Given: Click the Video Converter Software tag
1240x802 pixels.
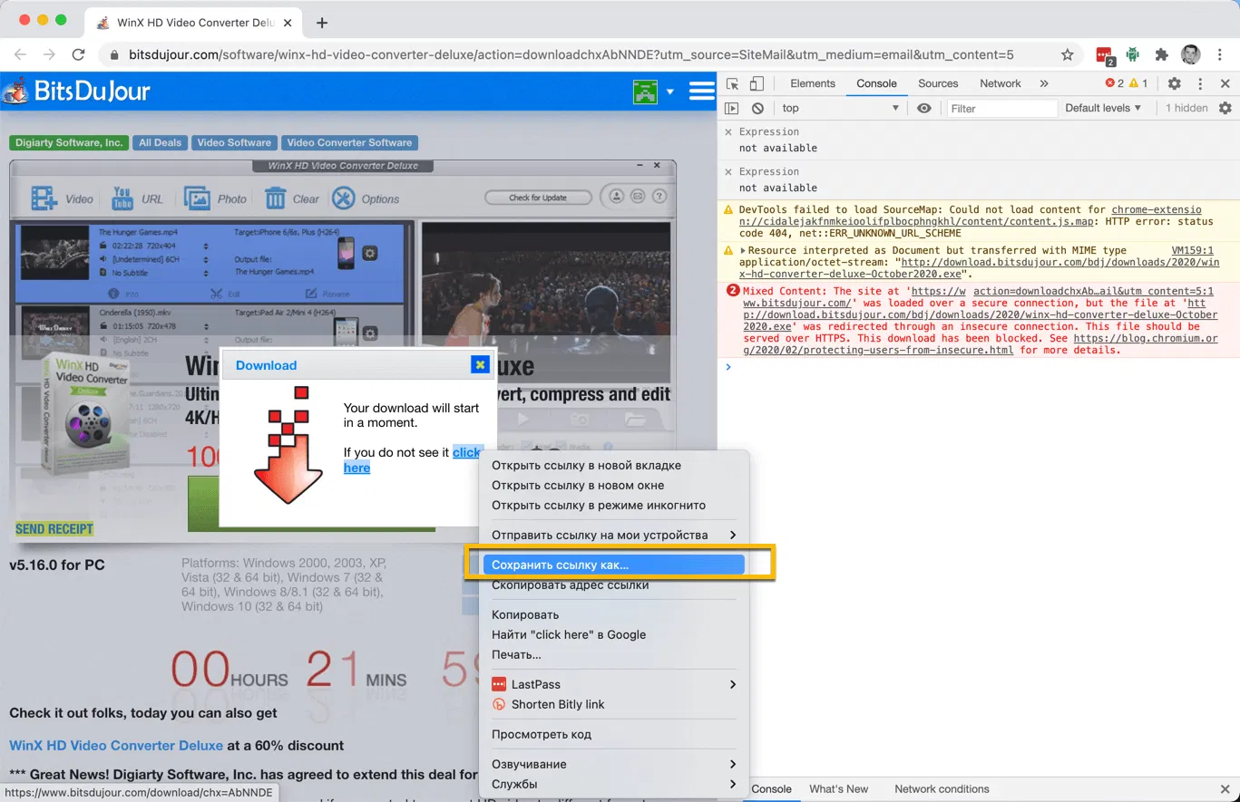Looking at the screenshot, I should tap(349, 142).
